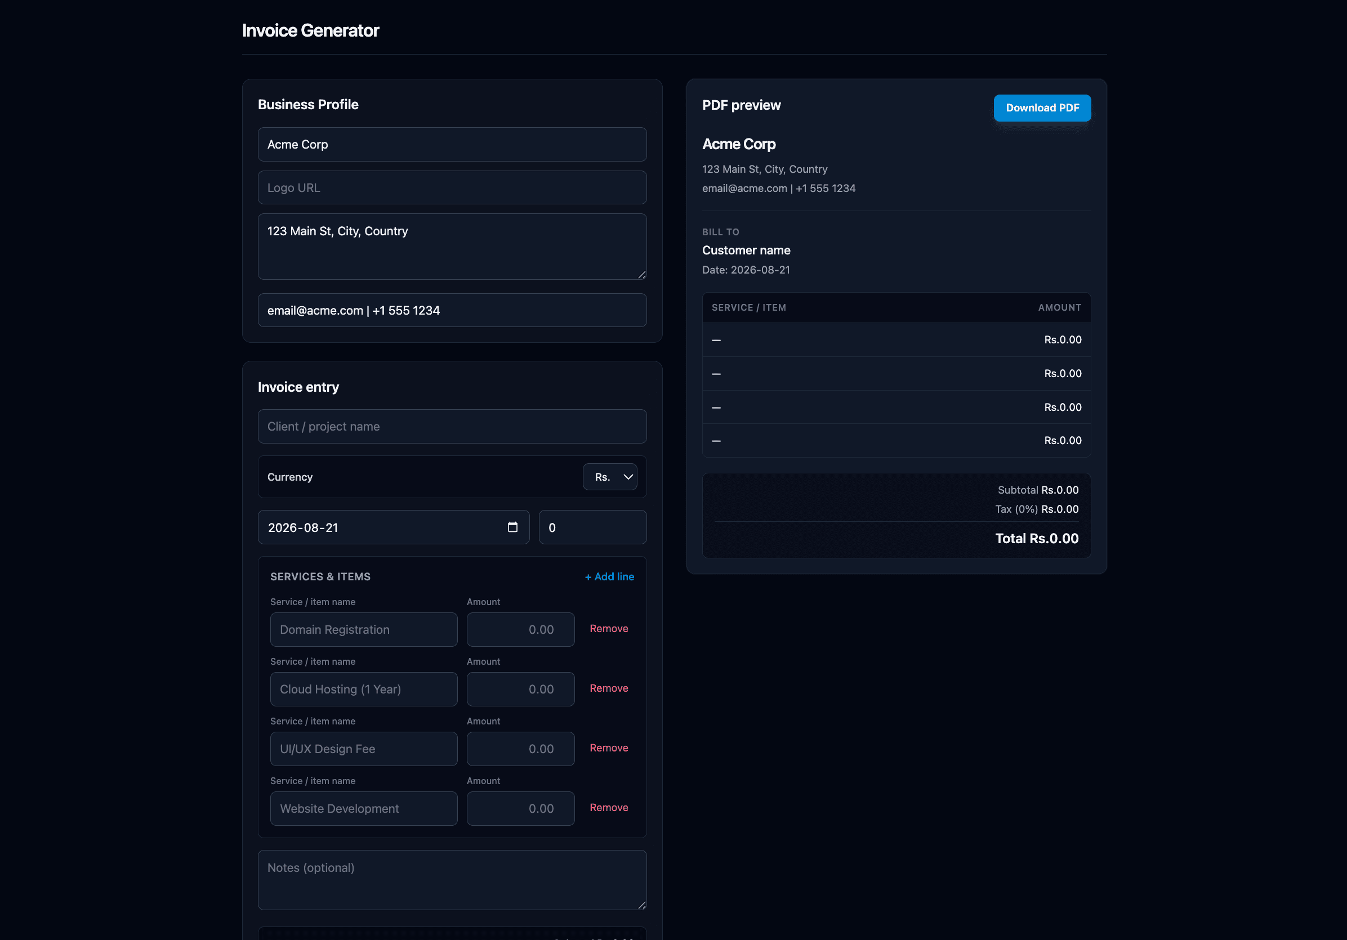Click the Total Rs.0.00 amount
Viewport: 1347px width, 940px height.
1037,538
